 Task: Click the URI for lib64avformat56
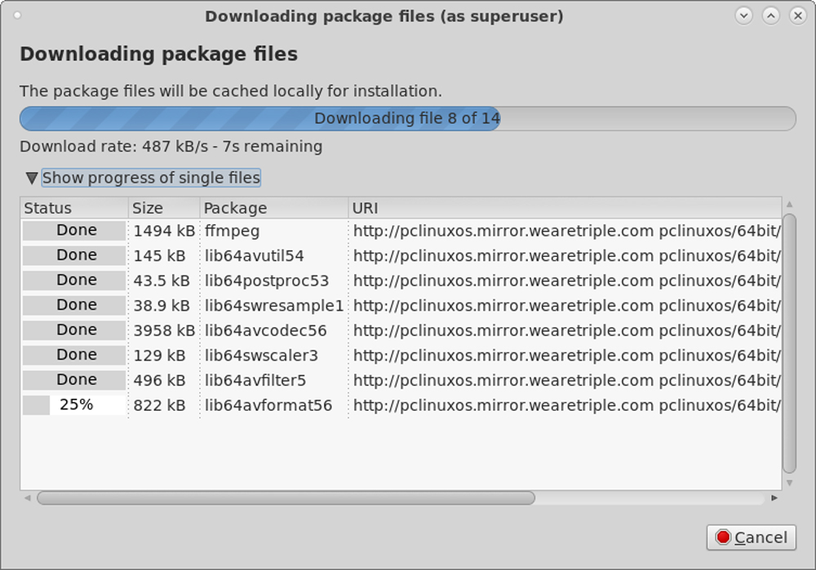[567, 405]
